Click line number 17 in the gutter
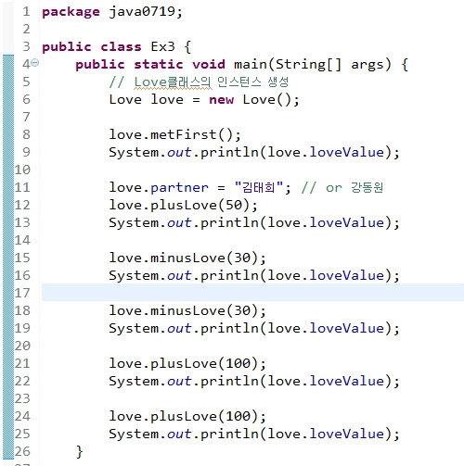 (x=22, y=293)
